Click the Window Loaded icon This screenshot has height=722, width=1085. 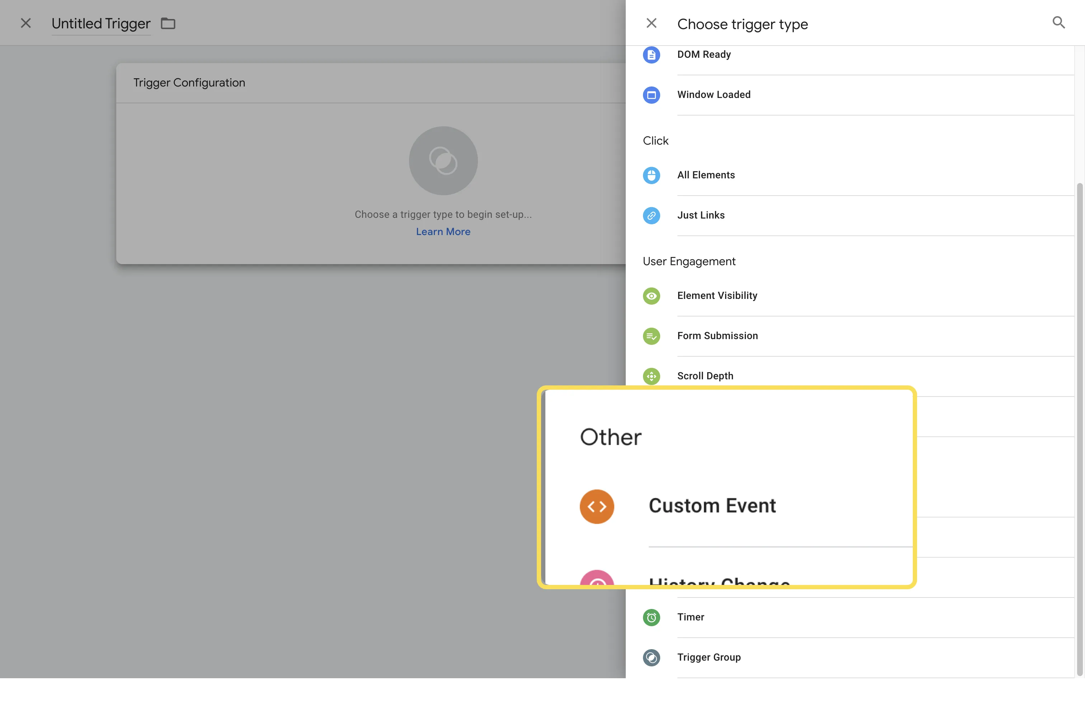point(651,95)
